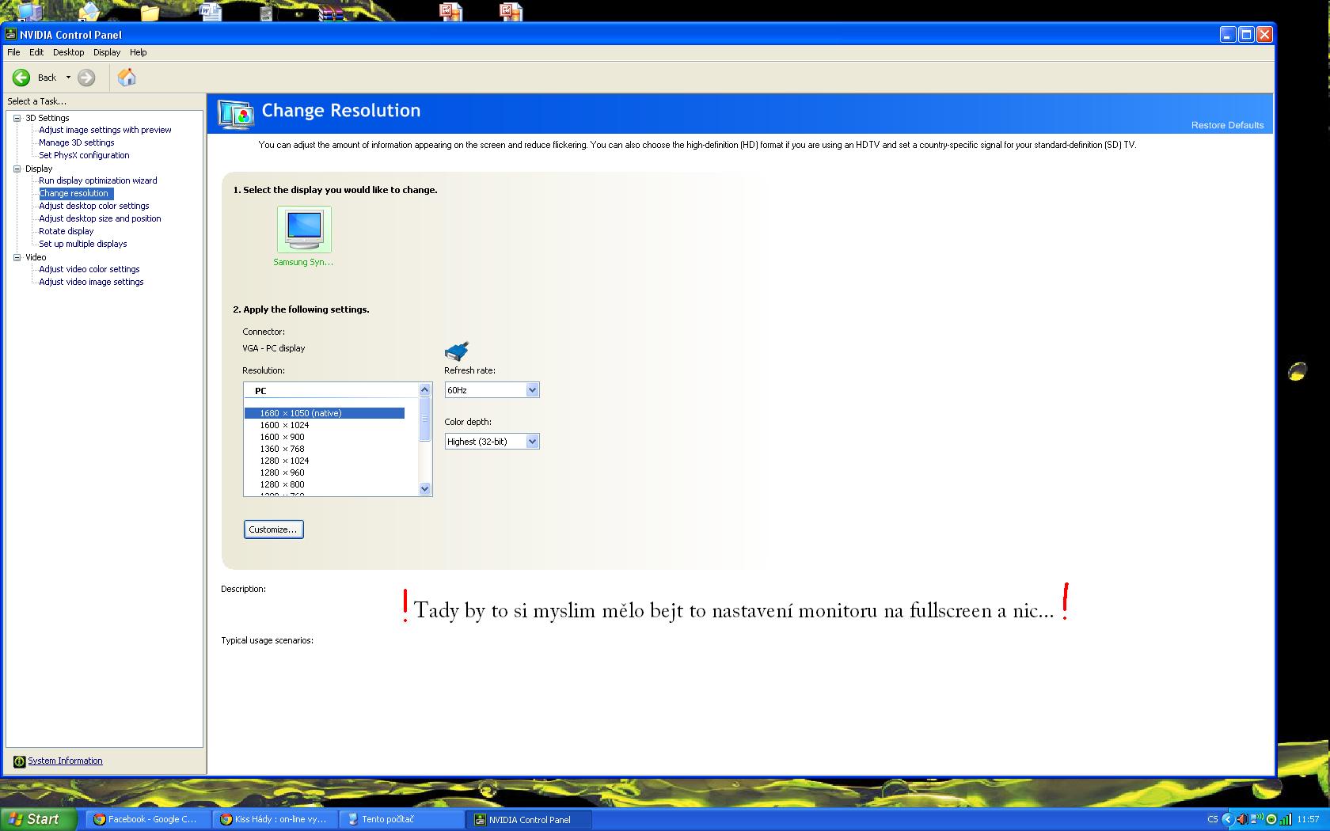Click the grey Forward arrow button
Viewport: 1330px width, 831px height.
pos(86,78)
